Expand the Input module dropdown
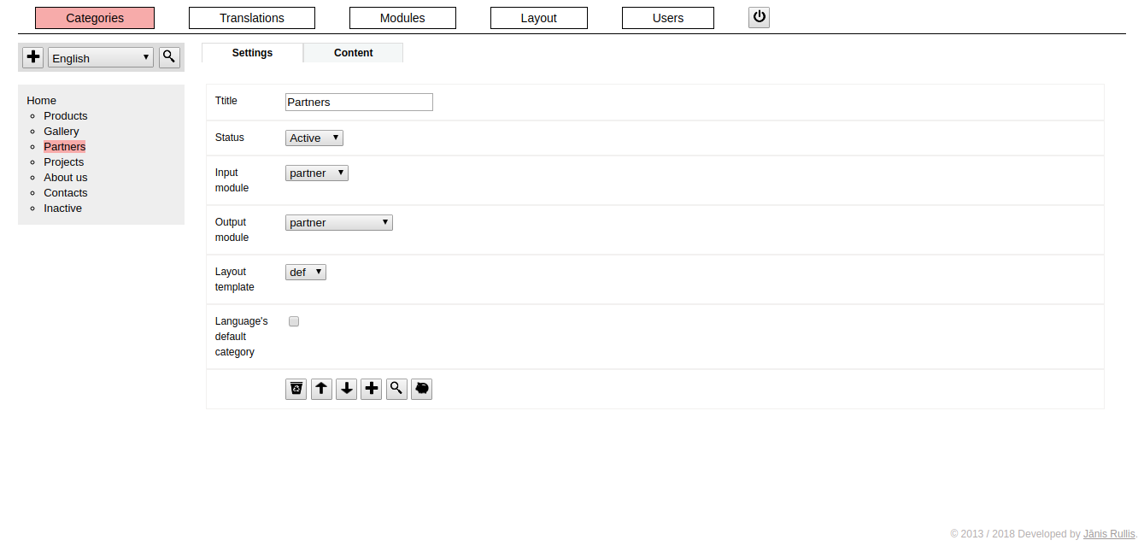 317,173
